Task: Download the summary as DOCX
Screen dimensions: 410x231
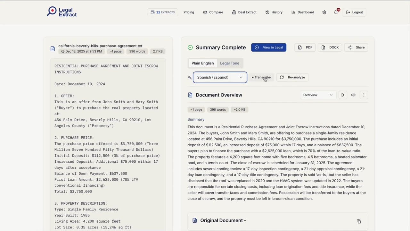Action: 330,47
